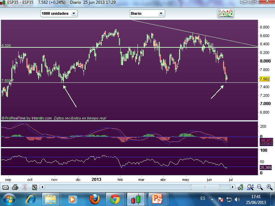Image resolution: width=275 pixels, height=206 pixels.
Task: Click the 100 value on RSI axis
Action: pyautogui.click(x=264, y=150)
